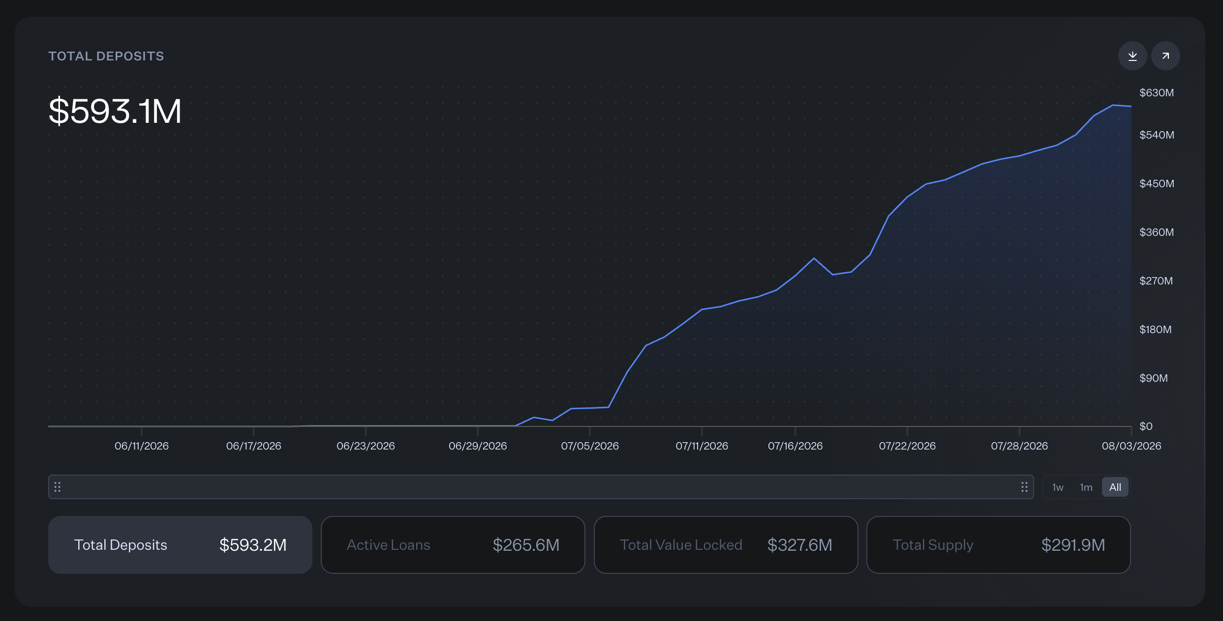Viewport: 1223px width, 621px height.
Task: Click the 07/22/2026 date axis label
Action: click(908, 446)
